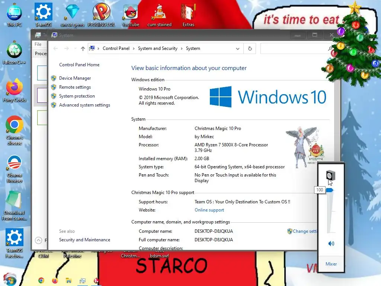Click the volume slider thumb at 100
This screenshot has width=381, height=286.
(x=330, y=190)
